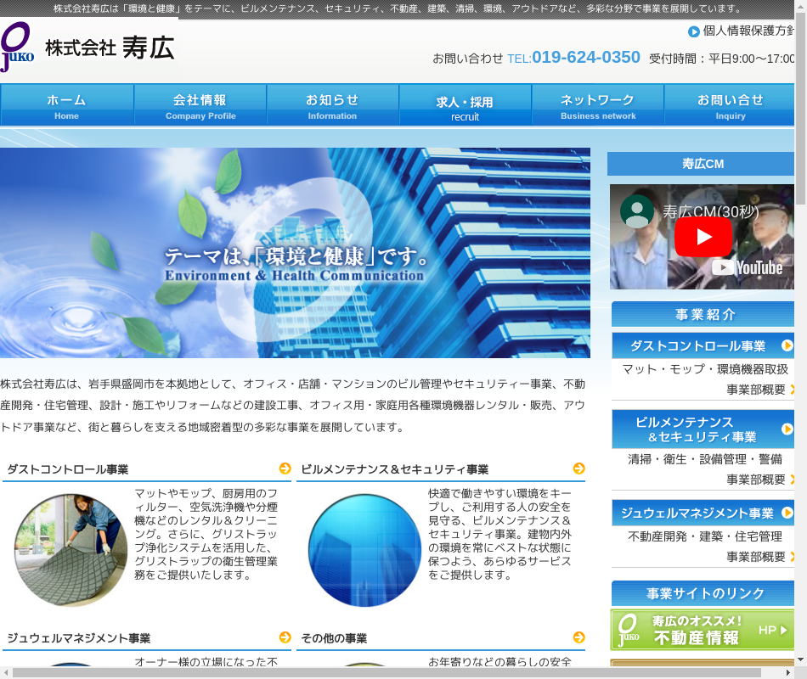This screenshot has width=807, height=679.
Task: Open the 不動産情報 HP banner
Action: (703, 630)
